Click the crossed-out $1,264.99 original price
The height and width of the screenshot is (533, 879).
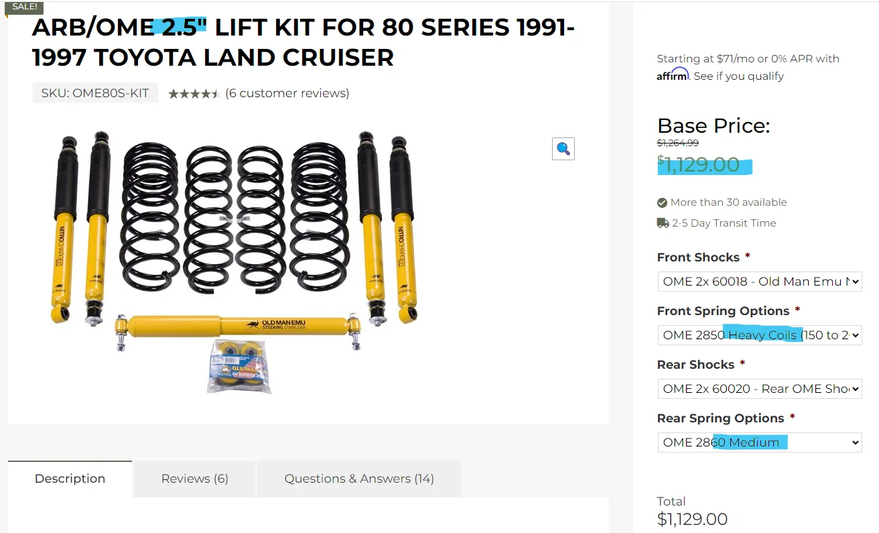[x=678, y=143]
